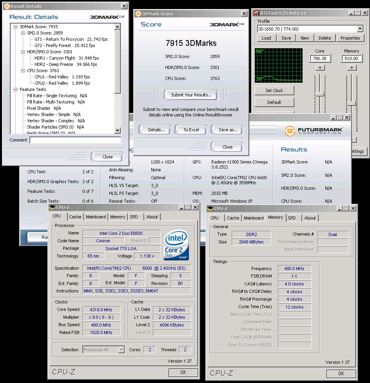The image size is (370, 383).
Task: Select GT1 - Return To Proxycon row
Action: pyautogui.click(x=71, y=39)
